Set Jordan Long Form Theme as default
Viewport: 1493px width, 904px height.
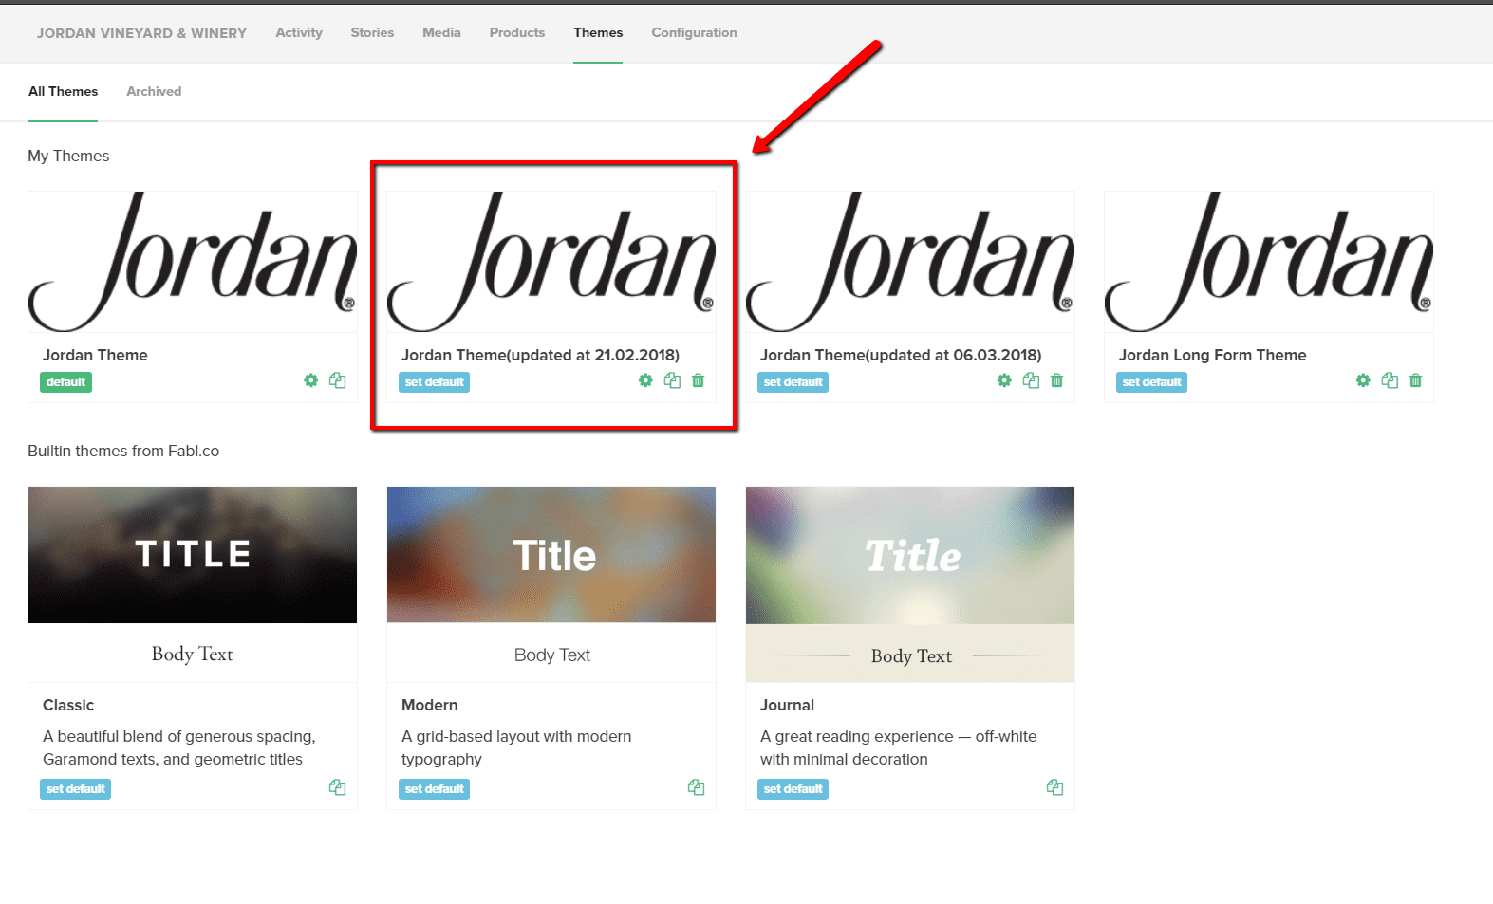1151,382
